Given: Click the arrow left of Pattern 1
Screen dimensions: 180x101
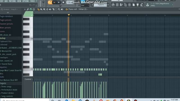Looking at the screenshot, I should coord(93,5).
